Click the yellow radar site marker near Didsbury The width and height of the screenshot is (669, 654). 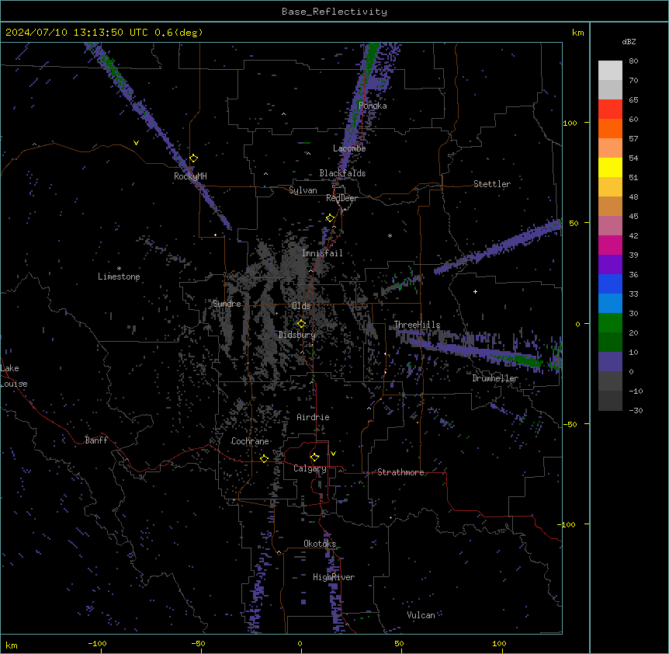(x=301, y=324)
